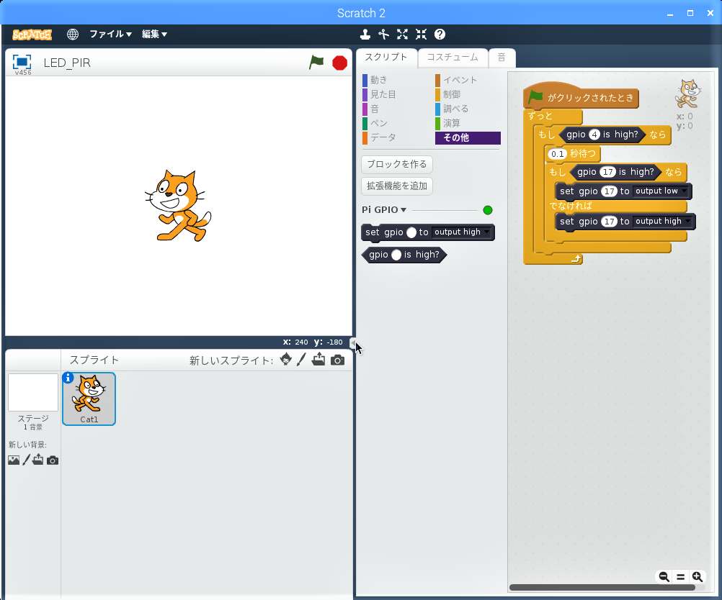Open the language globe menu

[x=72, y=34]
